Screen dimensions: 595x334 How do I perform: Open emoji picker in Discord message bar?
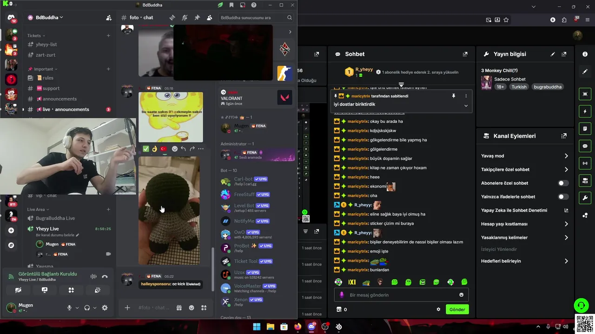(192, 308)
